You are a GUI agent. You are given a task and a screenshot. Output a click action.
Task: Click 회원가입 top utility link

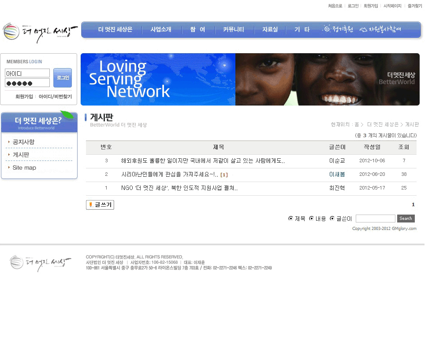pos(371,6)
